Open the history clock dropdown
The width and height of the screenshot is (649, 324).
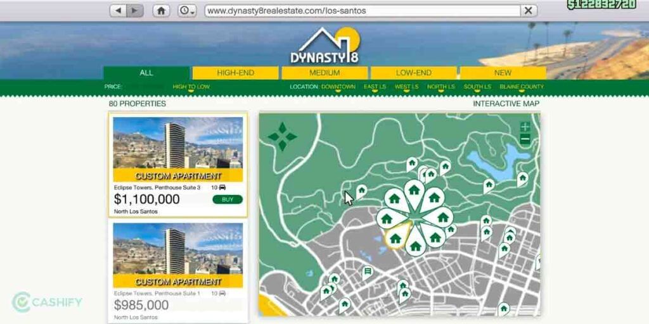(x=187, y=11)
